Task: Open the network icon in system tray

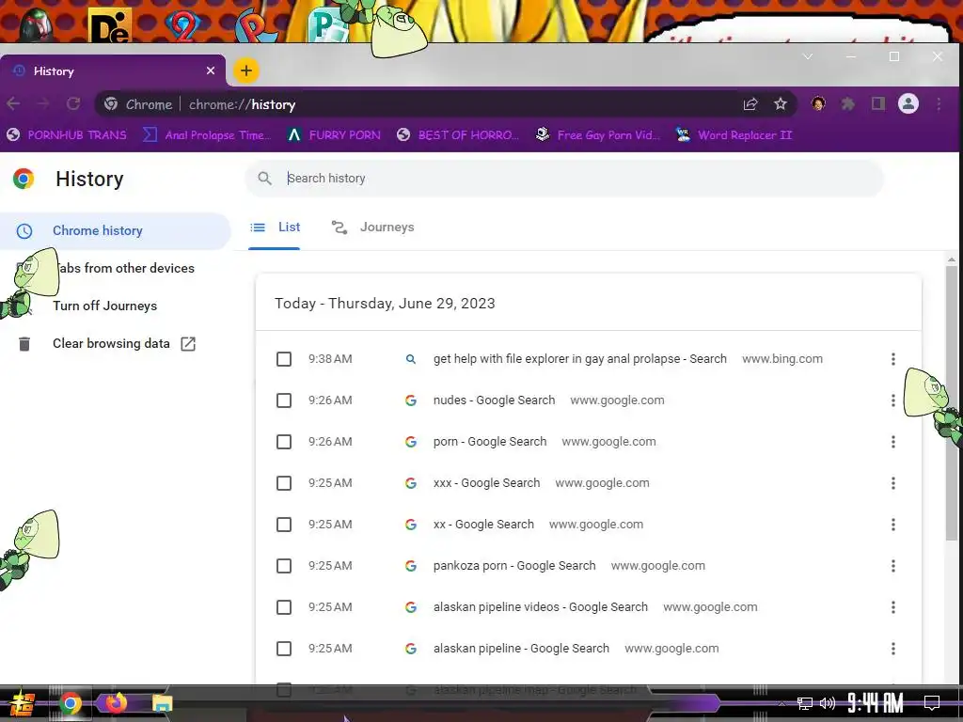Action: pyautogui.click(x=805, y=703)
